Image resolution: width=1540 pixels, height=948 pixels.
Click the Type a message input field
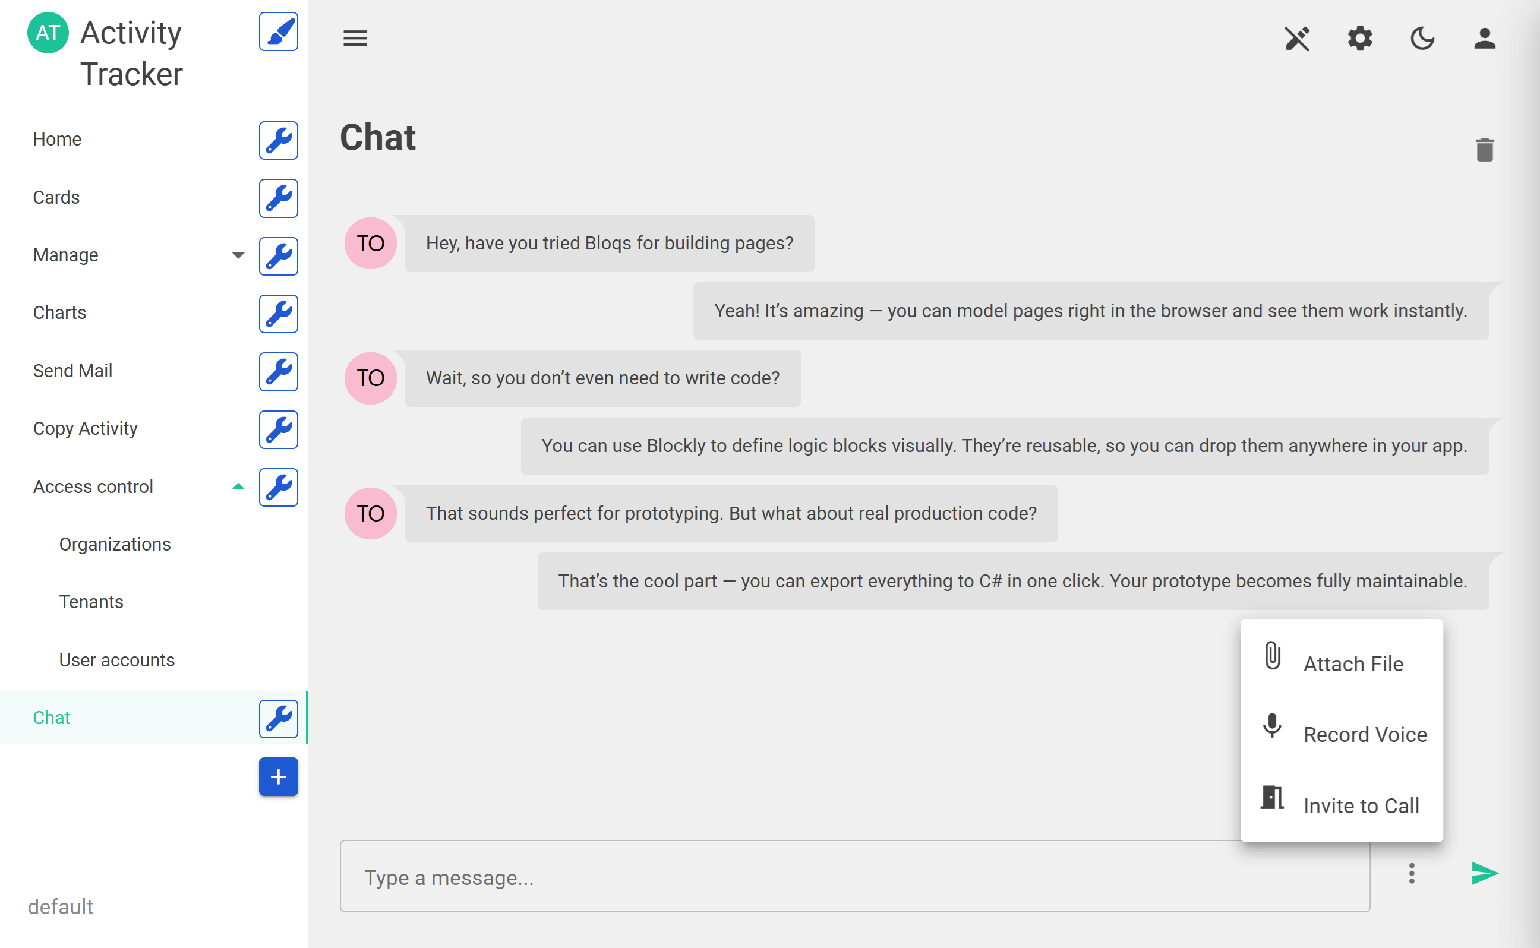click(x=854, y=877)
